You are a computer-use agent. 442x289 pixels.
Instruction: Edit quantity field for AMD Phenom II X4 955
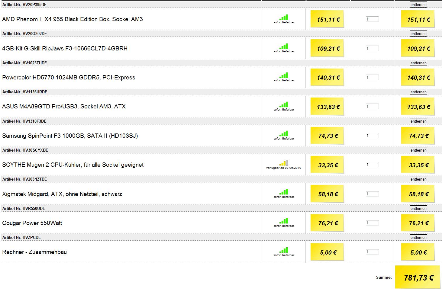point(372,19)
